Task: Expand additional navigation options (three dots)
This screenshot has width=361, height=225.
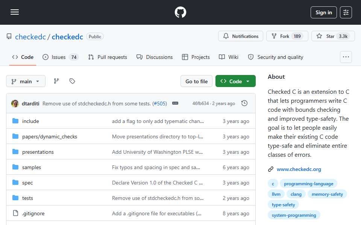Action: (346, 57)
